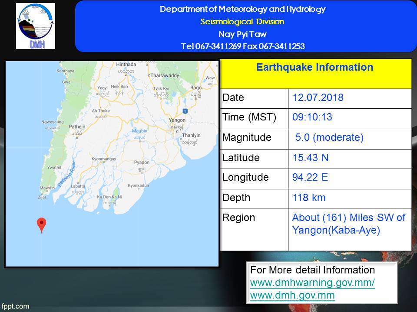Click the Ywathit label on the map

click(x=54, y=167)
